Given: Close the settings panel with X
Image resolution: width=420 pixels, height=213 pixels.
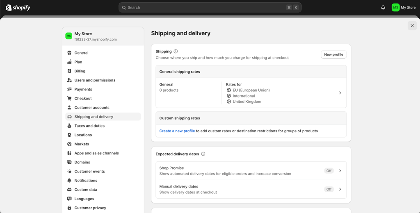Looking at the screenshot, I should click(412, 26).
